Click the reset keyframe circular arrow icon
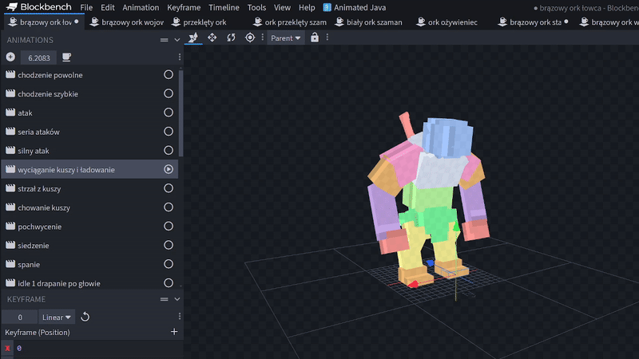The height and width of the screenshot is (359, 639). [x=85, y=317]
